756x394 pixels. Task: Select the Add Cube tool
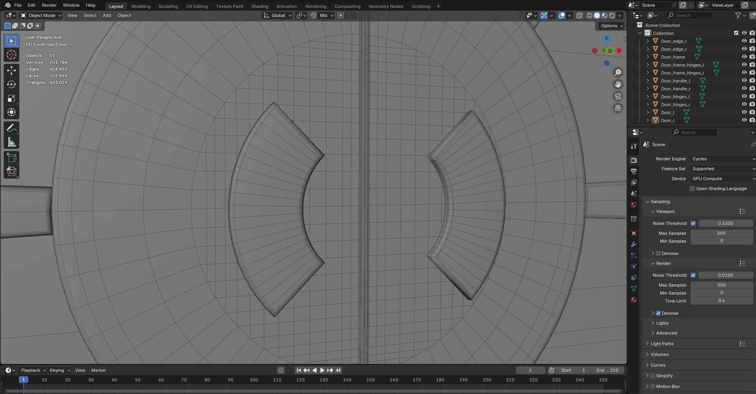point(11,158)
